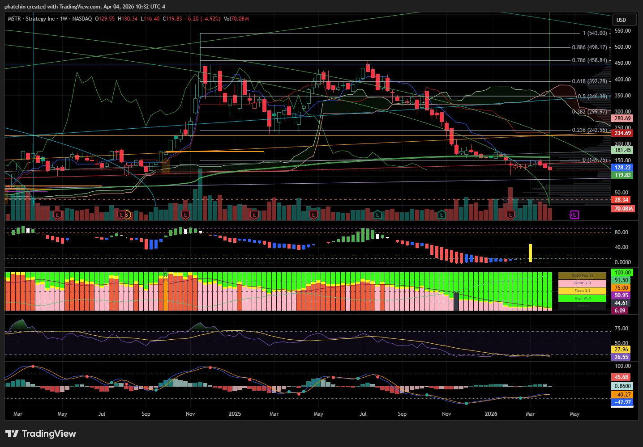Click the blue −42.97 oscillator label

point(622,402)
